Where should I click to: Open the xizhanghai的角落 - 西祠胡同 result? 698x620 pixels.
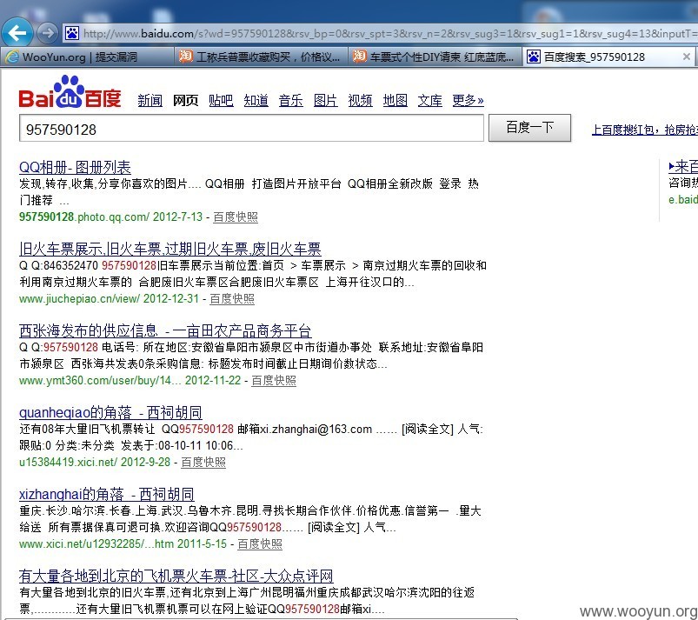tap(106, 495)
